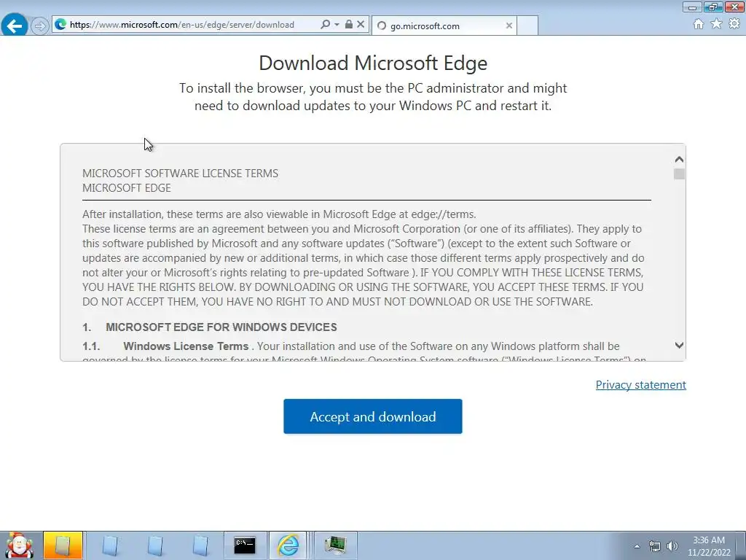The image size is (746, 560).
Task: Click the license terms scroll up arrow
Action: (680, 160)
